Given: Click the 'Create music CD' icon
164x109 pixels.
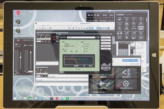Looking at the screenshot, I should tap(126, 84).
